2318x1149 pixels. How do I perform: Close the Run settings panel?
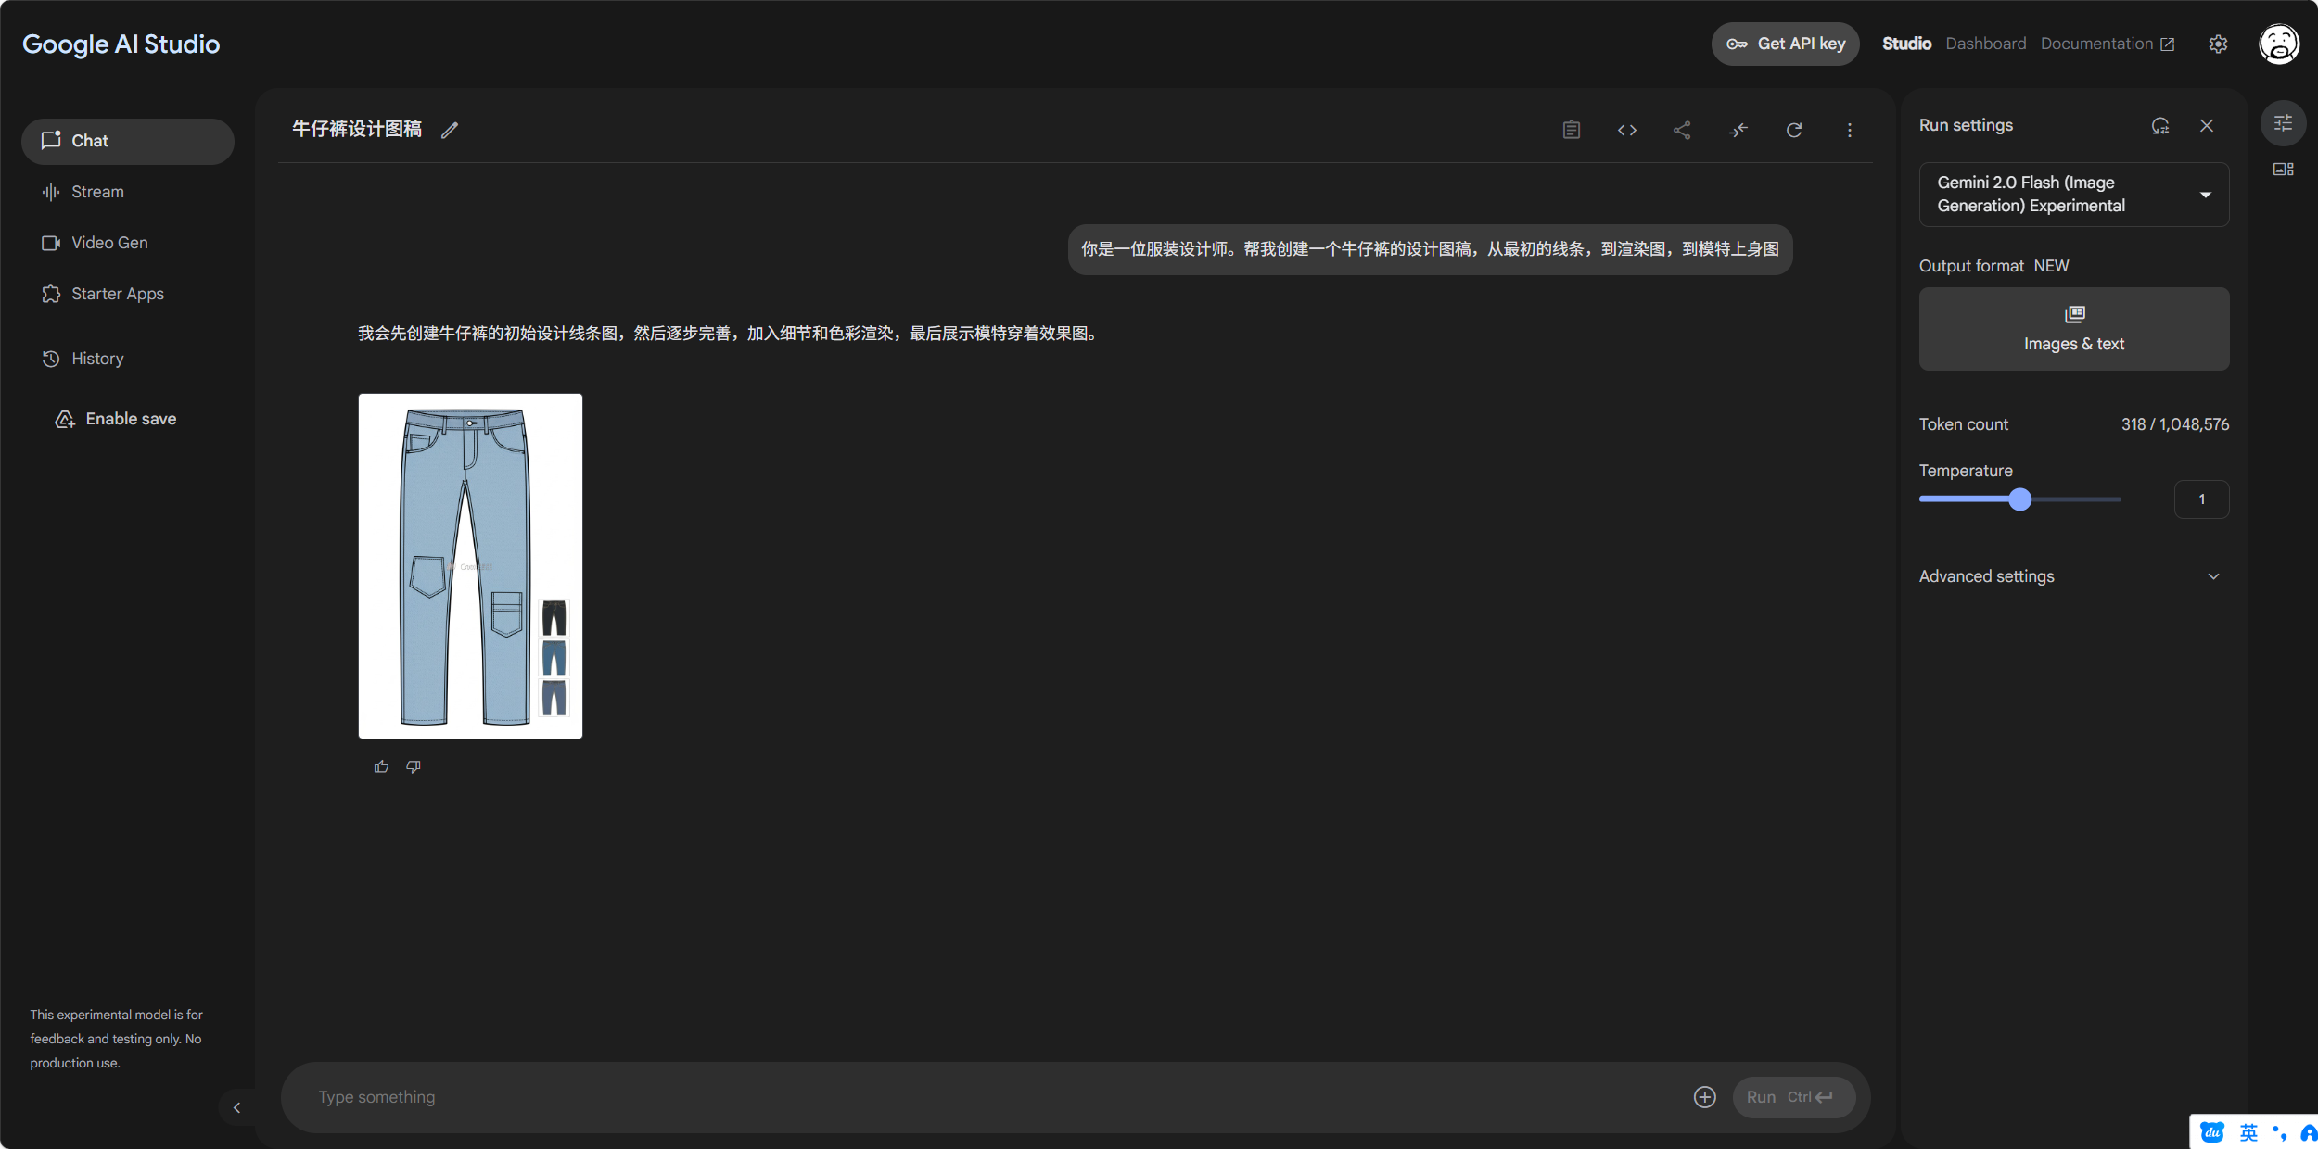click(x=2206, y=126)
